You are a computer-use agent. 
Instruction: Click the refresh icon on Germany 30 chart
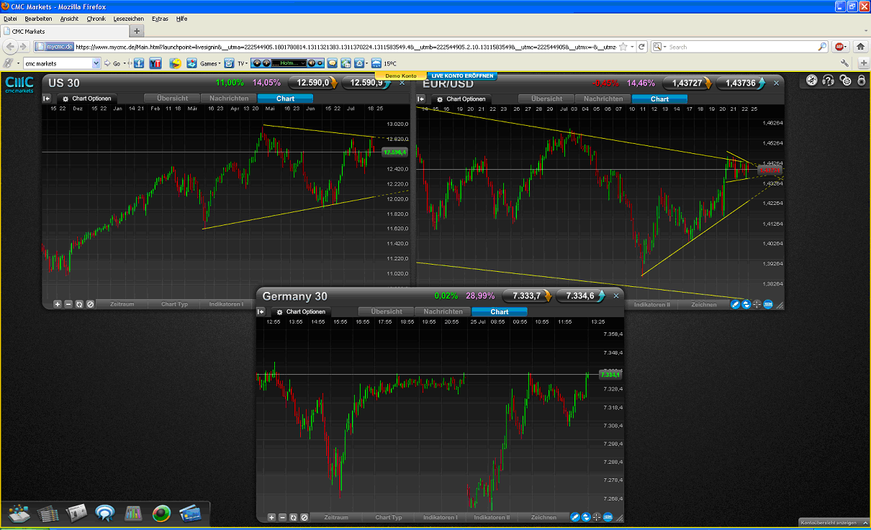[x=293, y=517]
